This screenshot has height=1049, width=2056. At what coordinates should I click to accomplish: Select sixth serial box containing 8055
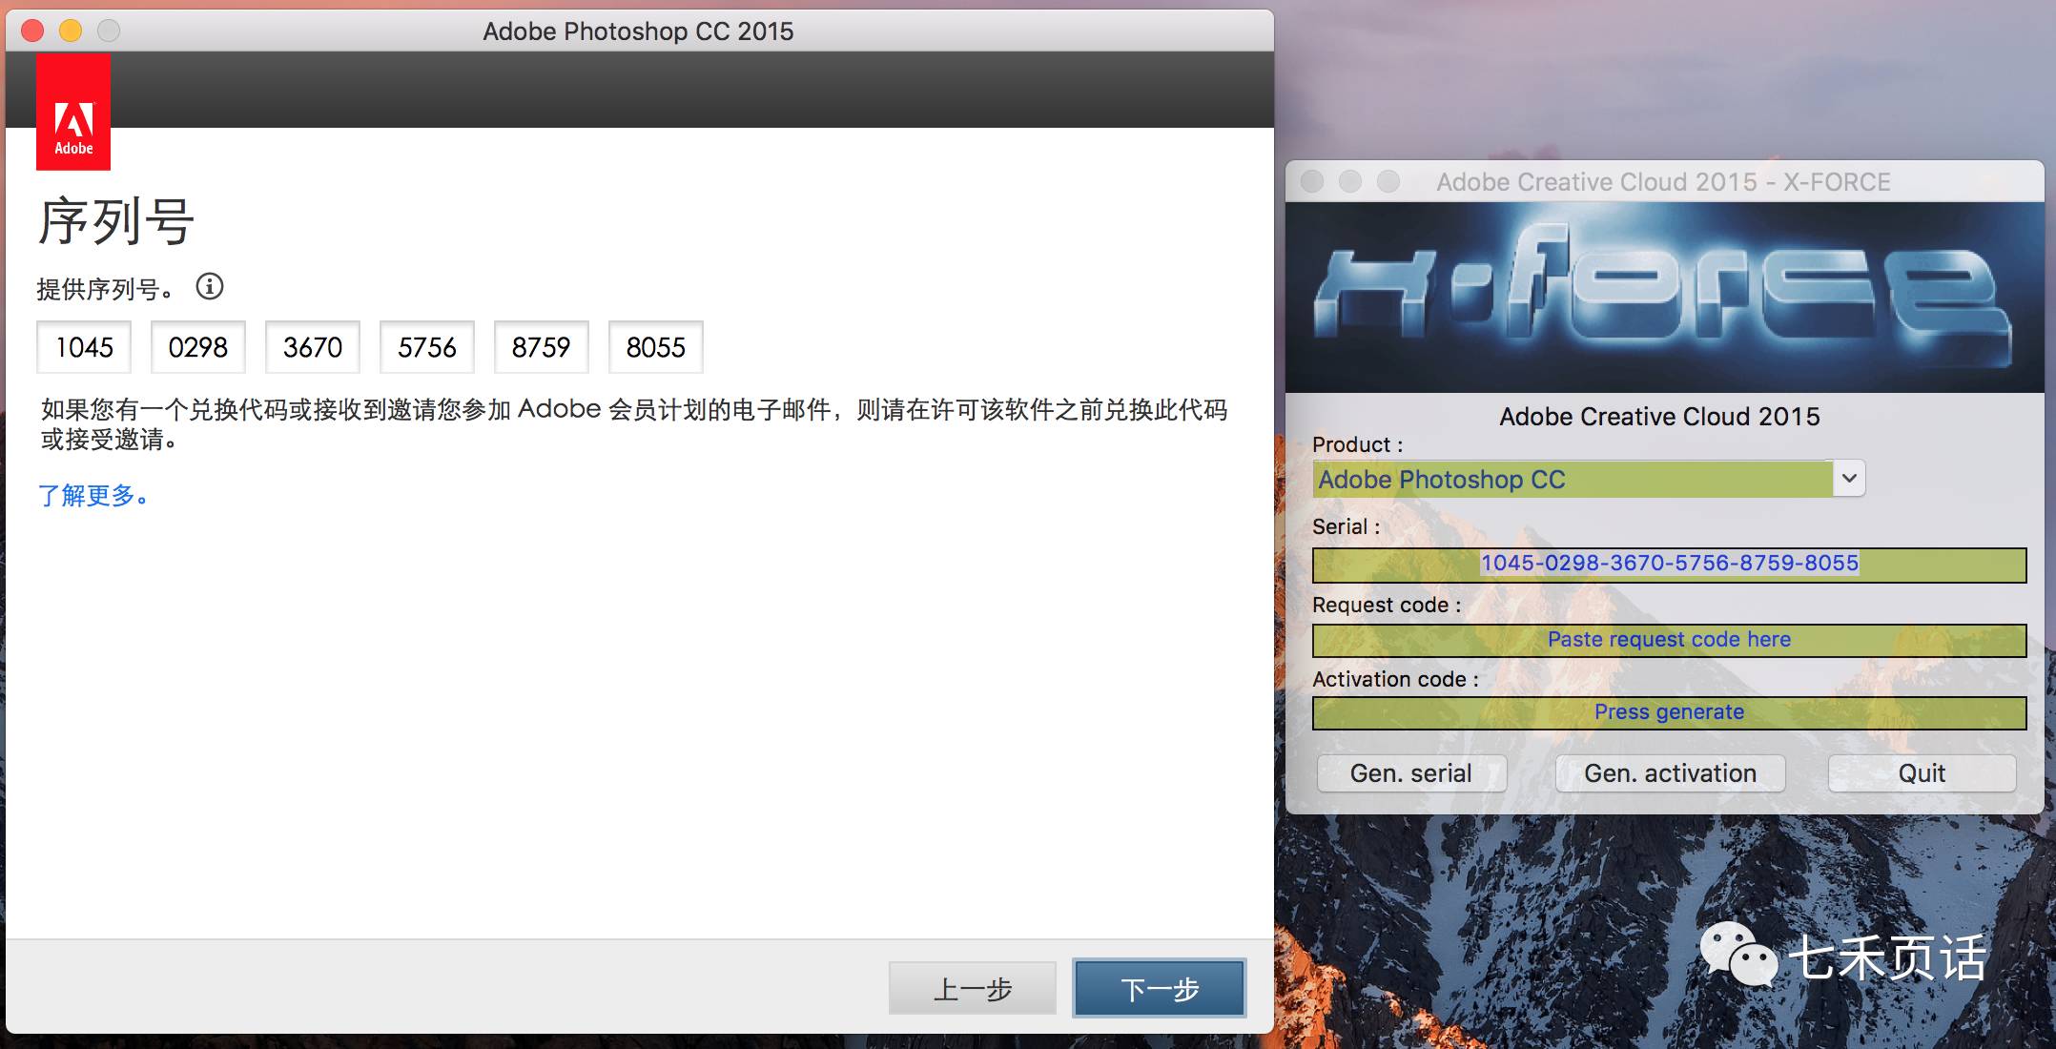656,347
